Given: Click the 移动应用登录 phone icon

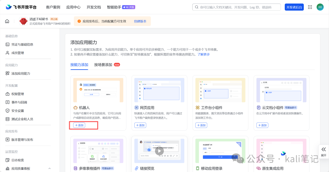Looking at the screenshot, I should click(x=197, y=168).
